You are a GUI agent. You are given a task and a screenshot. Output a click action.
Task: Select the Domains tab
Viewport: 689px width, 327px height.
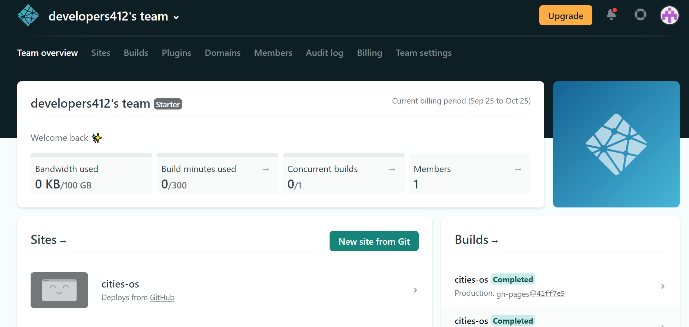pyautogui.click(x=223, y=53)
